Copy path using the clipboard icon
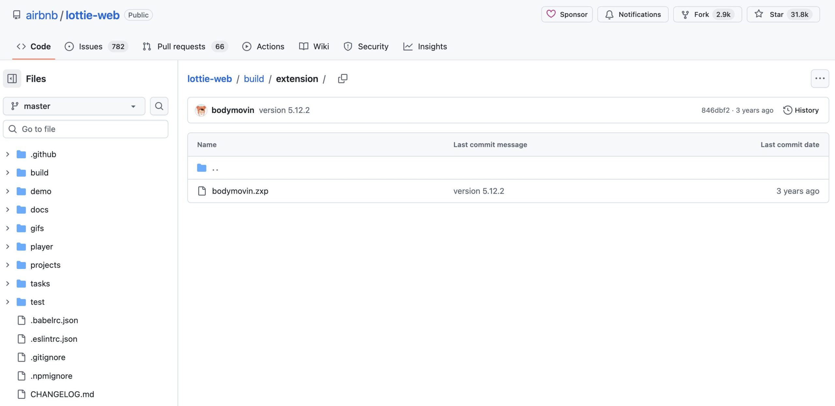 point(342,78)
